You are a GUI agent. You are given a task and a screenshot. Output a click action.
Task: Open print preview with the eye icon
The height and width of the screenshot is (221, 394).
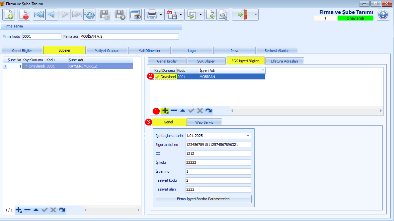pyautogui.click(x=135, y=15)
